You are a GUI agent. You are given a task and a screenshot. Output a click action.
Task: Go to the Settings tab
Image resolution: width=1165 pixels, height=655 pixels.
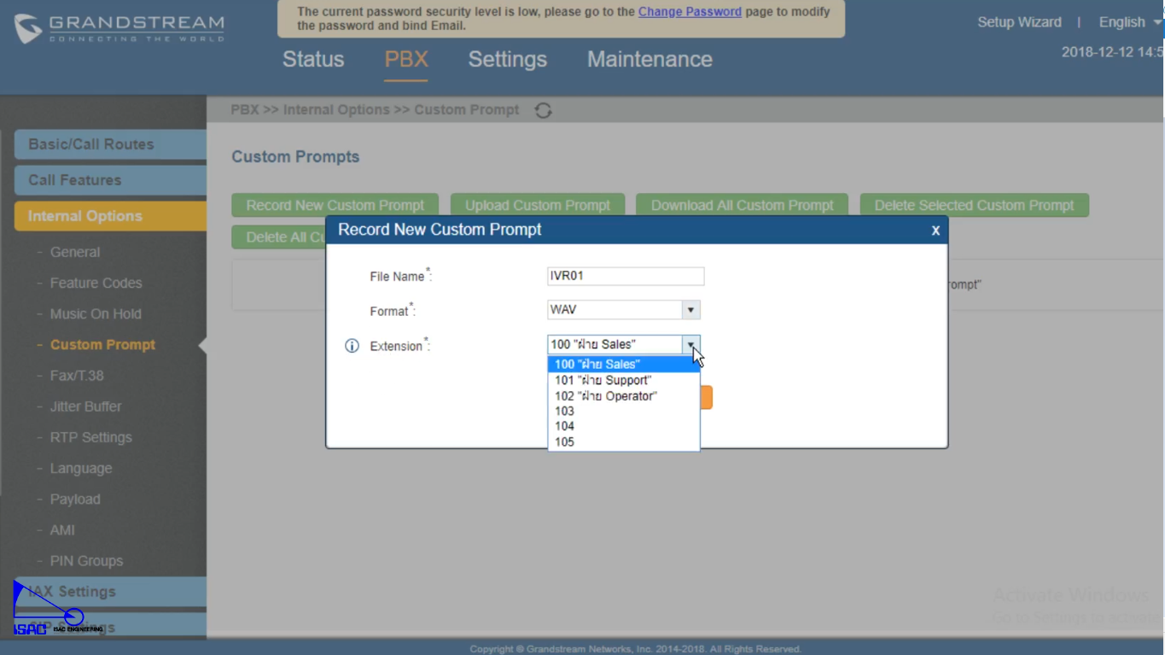pyautogui.click(x=507, y=60)
